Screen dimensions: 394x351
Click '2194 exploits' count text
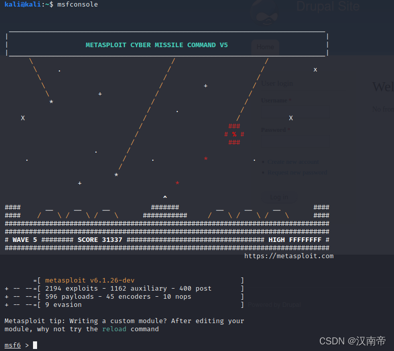point(72,289)
